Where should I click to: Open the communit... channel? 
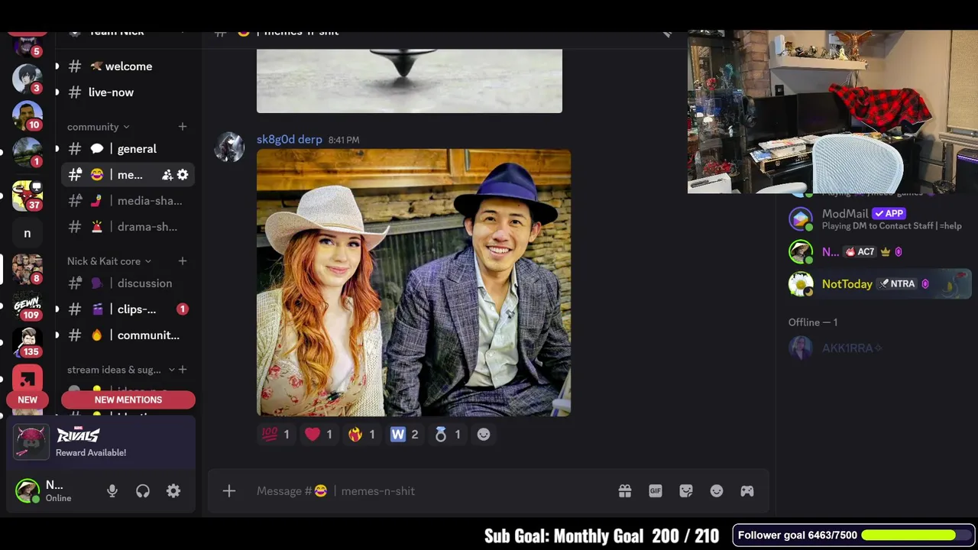pyautogui.click(x=127, y=335)
